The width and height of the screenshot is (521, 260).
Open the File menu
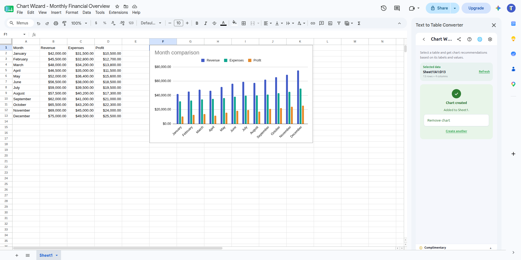point(20,12)
